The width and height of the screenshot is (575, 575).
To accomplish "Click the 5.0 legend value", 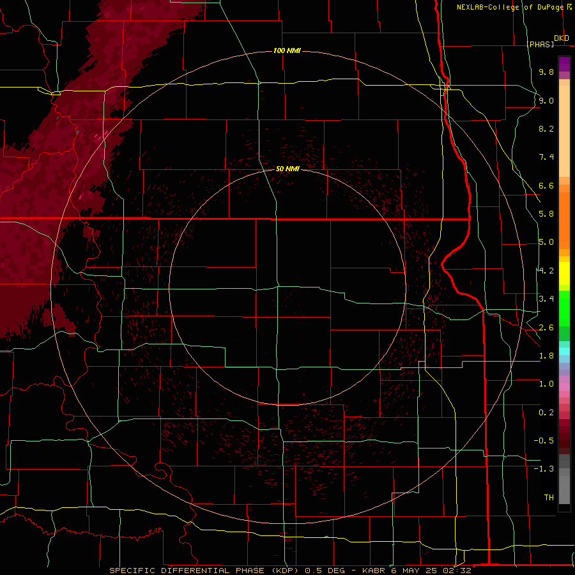I will click(x=546, y=242).
